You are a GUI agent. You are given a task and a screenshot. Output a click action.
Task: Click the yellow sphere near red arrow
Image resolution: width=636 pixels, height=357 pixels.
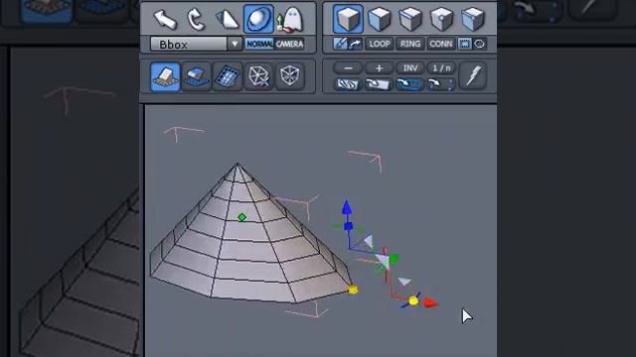(x=413, y=300)
